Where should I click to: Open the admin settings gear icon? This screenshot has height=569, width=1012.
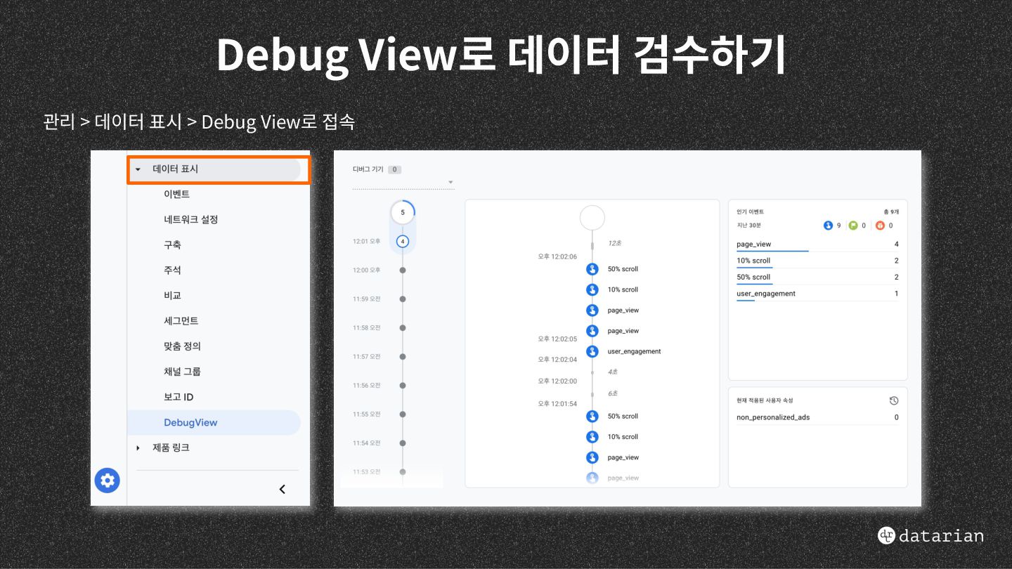tap(108, 480)
